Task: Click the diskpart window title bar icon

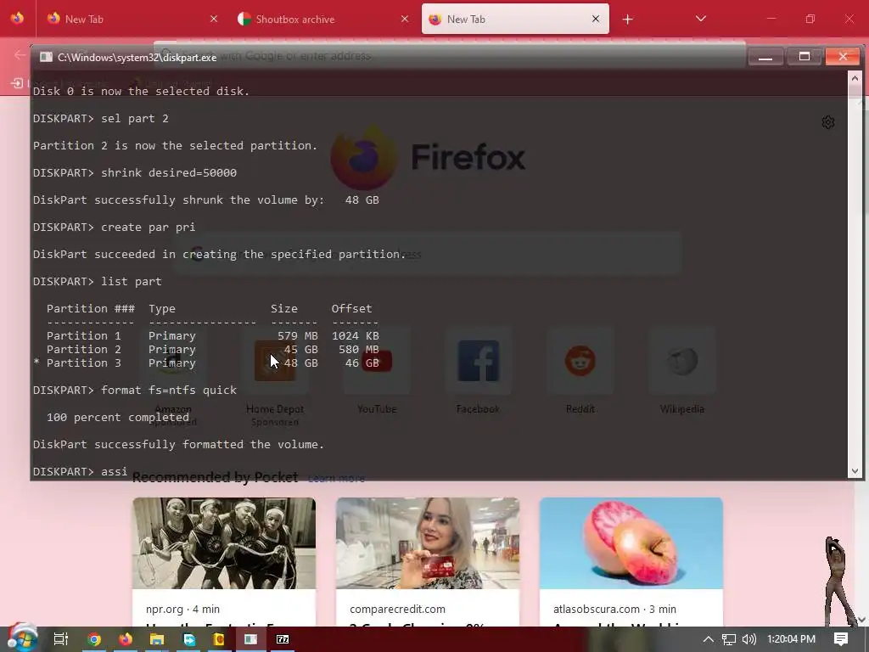Action: click(x=46, y=57)
